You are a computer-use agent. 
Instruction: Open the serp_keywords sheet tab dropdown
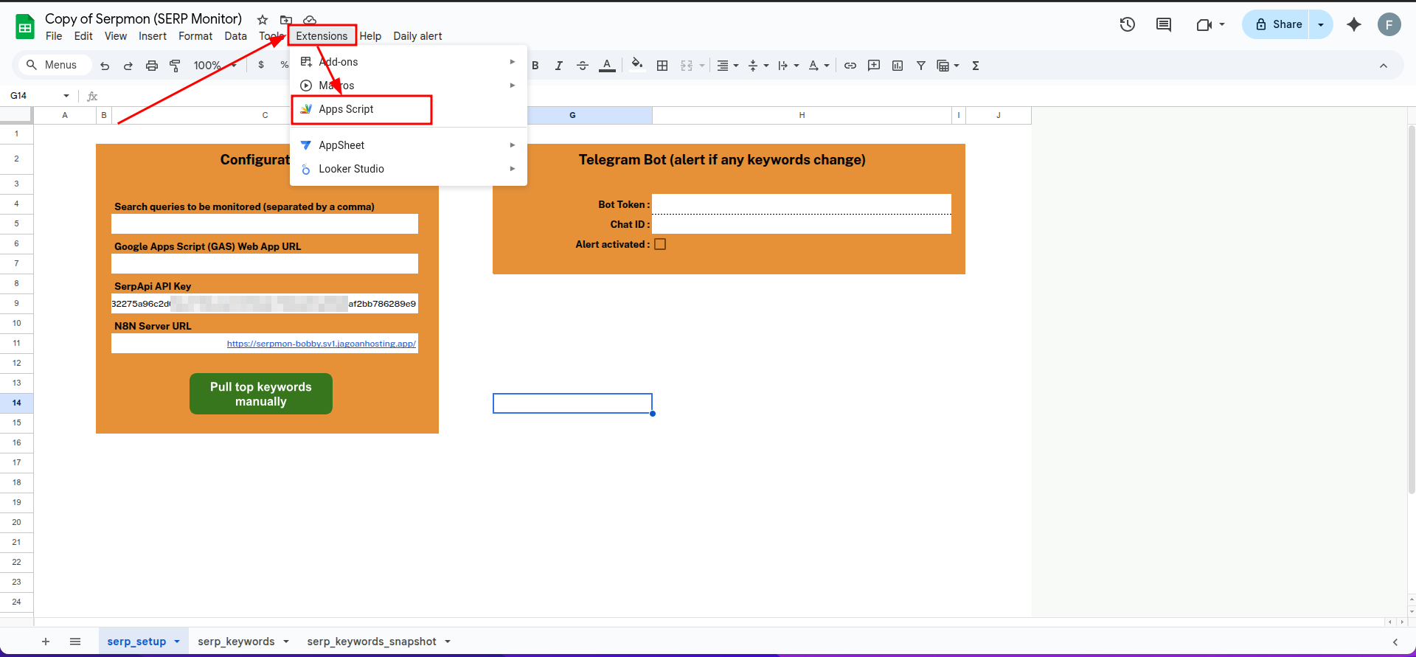click(x=286, y=642)
